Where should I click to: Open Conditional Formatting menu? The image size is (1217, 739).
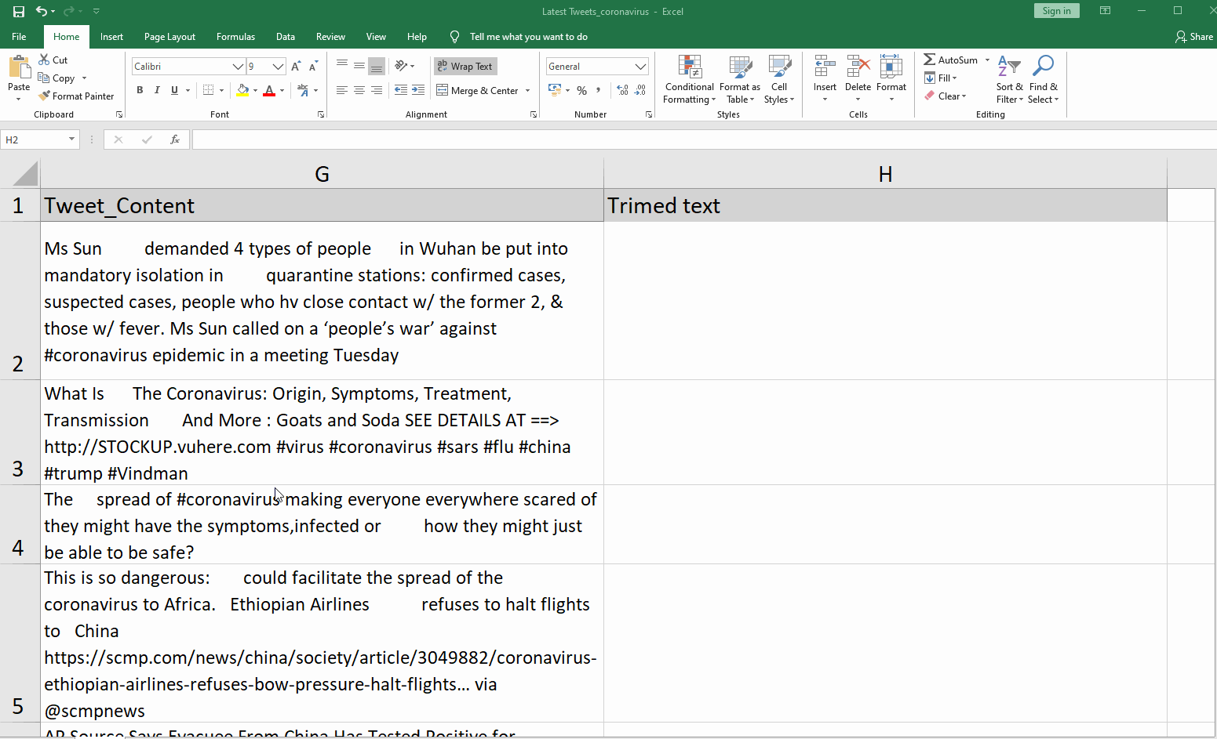click(x=689, y=79)
